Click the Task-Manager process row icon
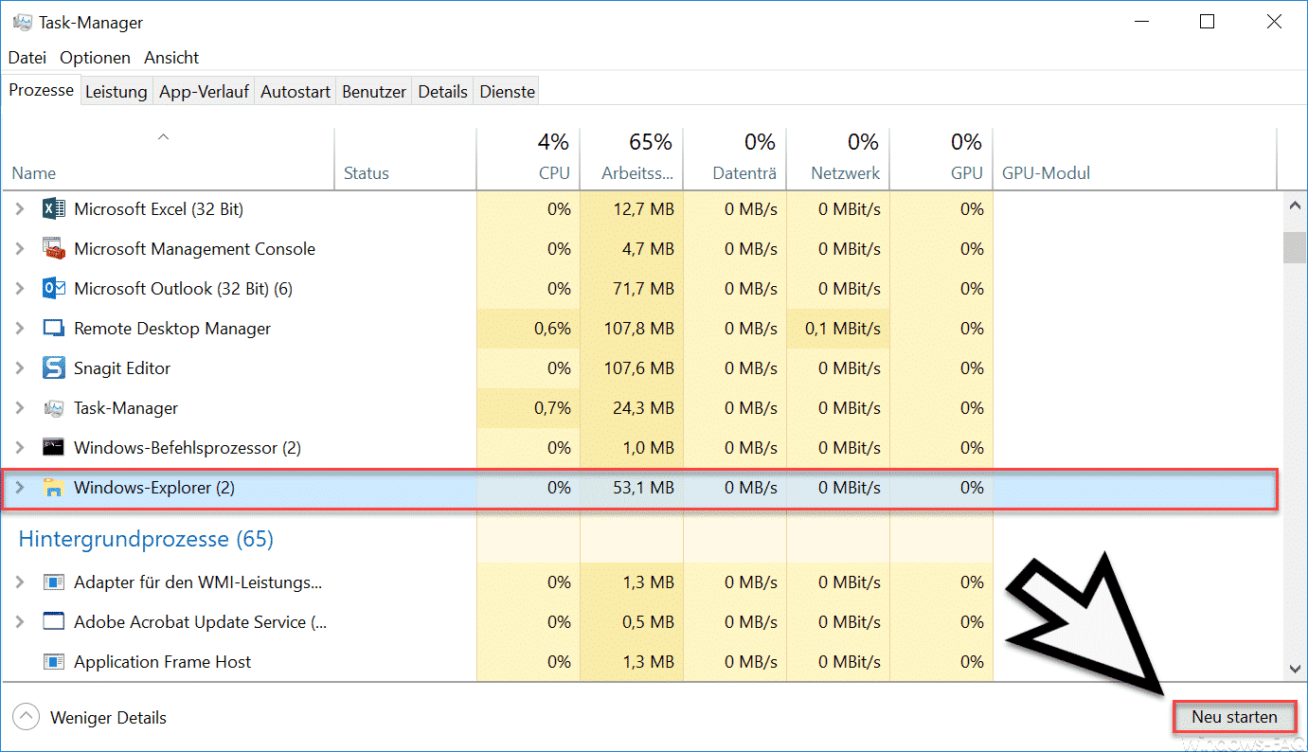This screenshot has width=1308, height=752. point(54,408)
